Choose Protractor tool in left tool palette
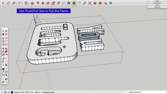Viewport: 167px width, 94px height. [3, 62]
